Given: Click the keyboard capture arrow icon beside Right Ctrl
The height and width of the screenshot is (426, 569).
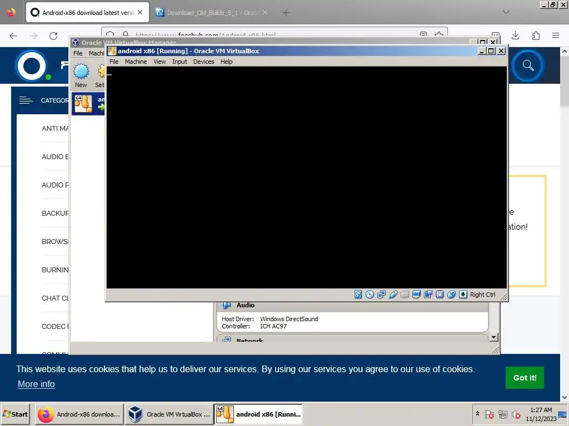Looking at the screenshot, I should click(x=463, y=295).
